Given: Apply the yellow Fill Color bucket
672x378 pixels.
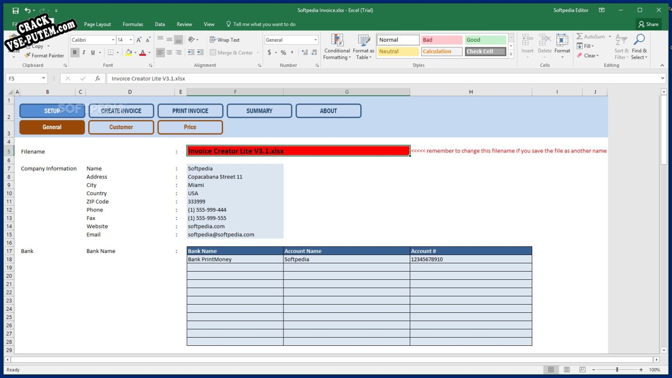Looking at the screenshot, I should (128, 53).
